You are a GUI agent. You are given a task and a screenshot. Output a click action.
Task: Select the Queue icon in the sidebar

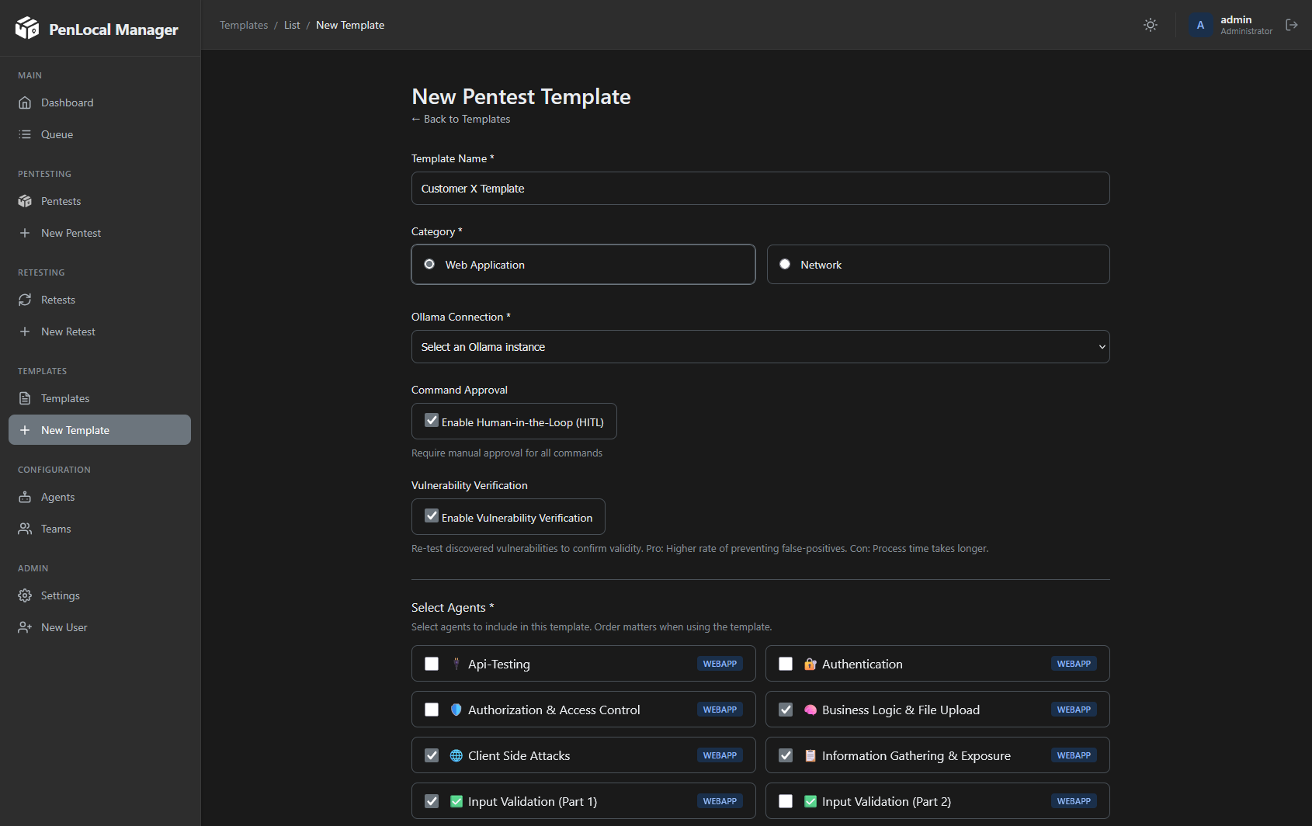(x=26, y=134)
